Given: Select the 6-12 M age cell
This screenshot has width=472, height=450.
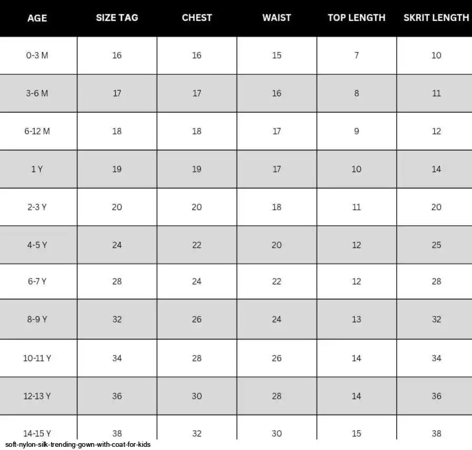Looking at the screenshot, I should tap(37, 131).
